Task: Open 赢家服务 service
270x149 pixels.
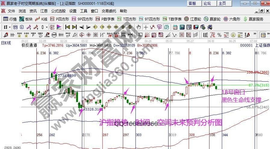Action: pyautogui.click(x=253, y=19)
